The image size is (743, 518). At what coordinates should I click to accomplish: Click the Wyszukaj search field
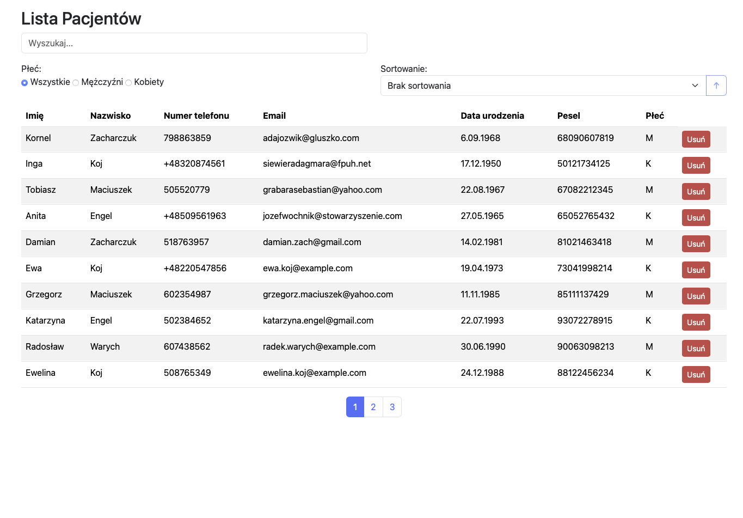click(x=194, y=43)
